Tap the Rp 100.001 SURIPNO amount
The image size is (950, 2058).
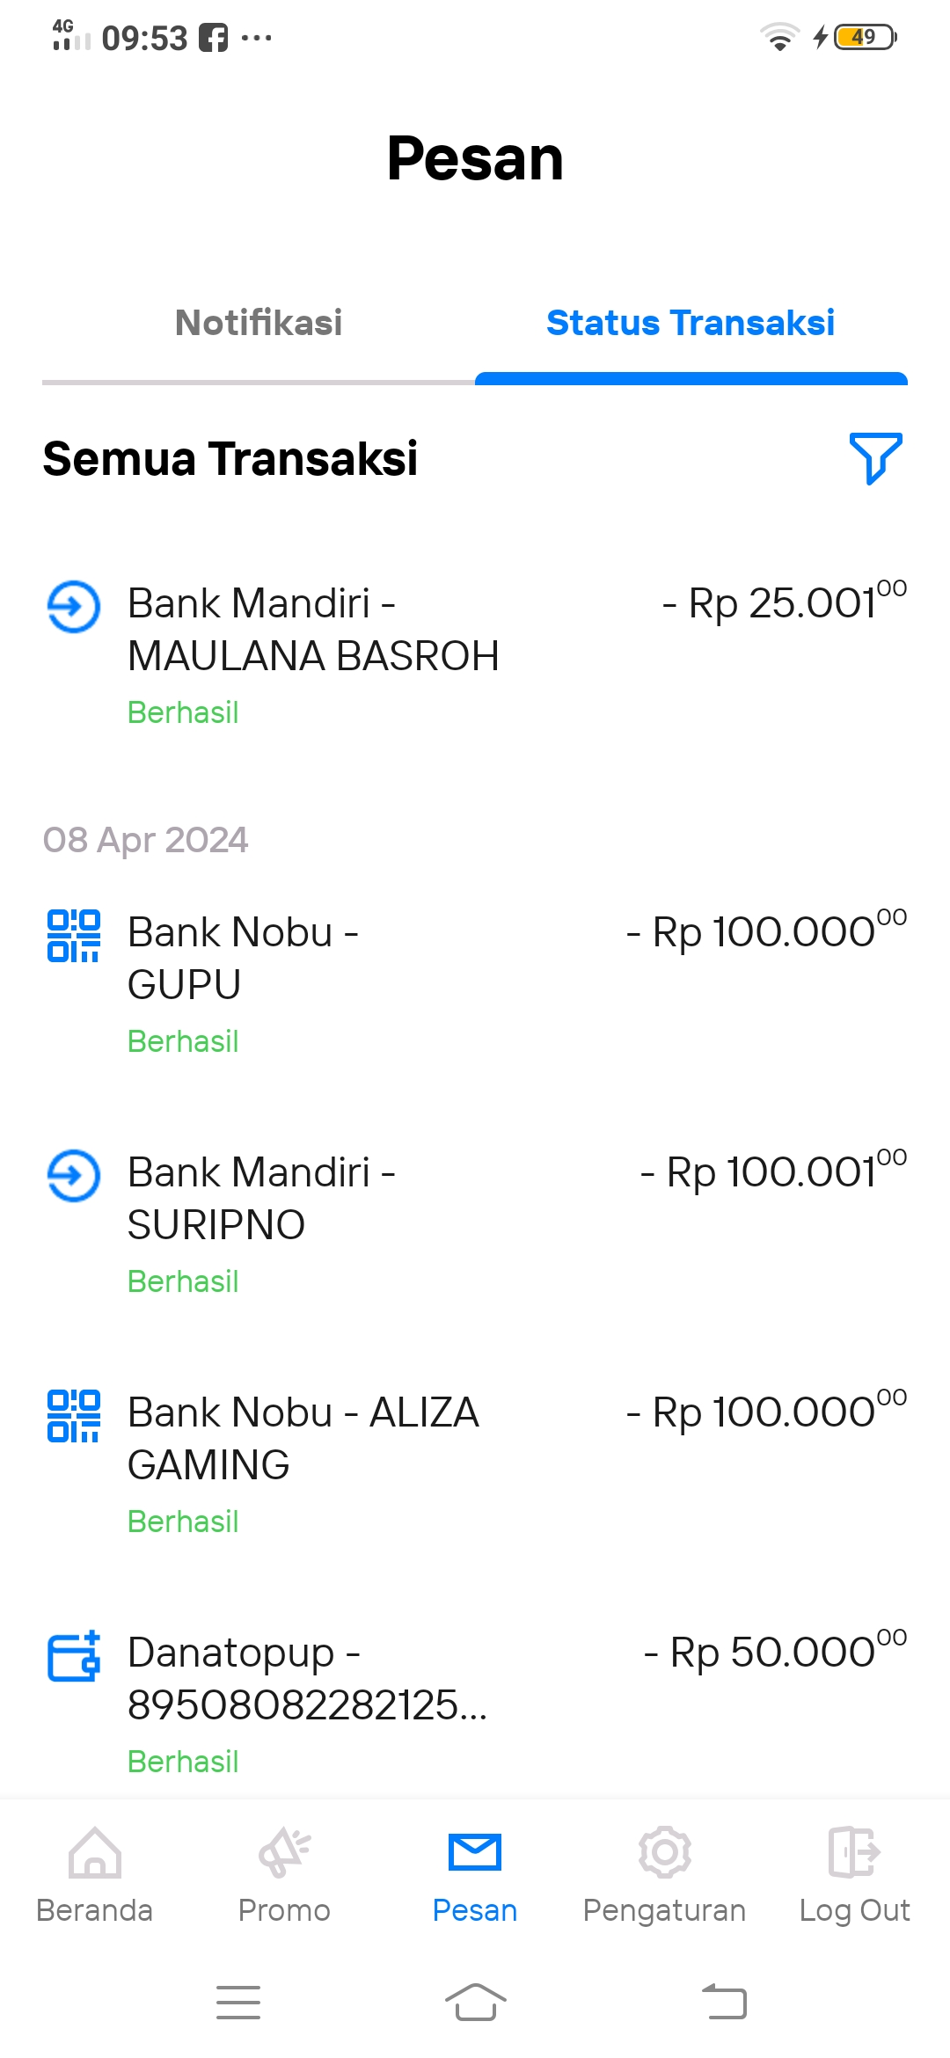[773, 1172]
